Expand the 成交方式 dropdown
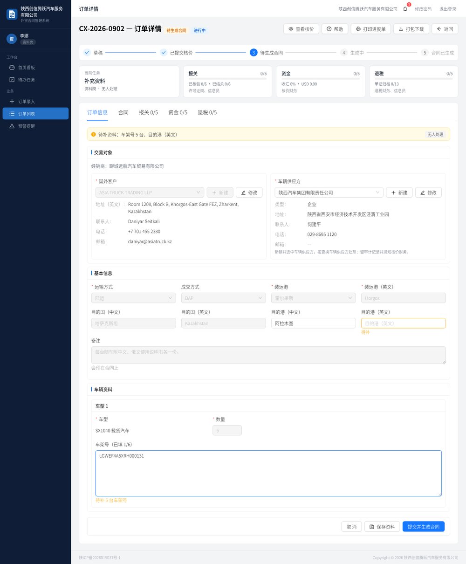This screenshot has width=466, height=564. click(x=224, y=298)
